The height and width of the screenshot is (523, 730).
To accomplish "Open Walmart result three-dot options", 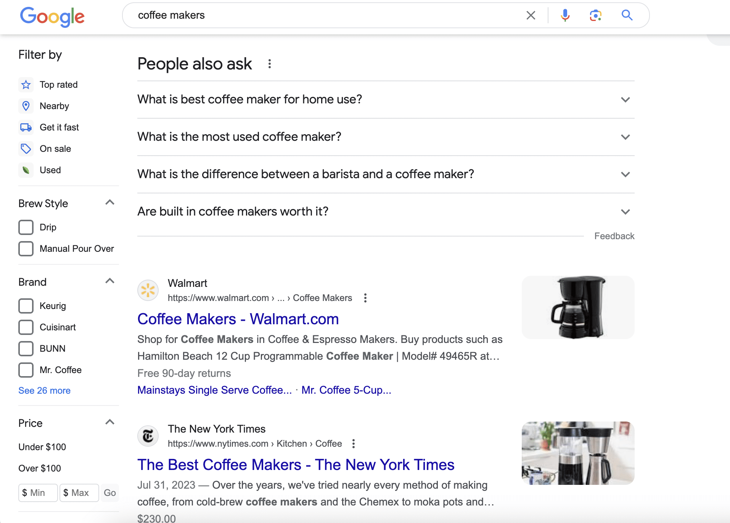I will pos(365,298).
